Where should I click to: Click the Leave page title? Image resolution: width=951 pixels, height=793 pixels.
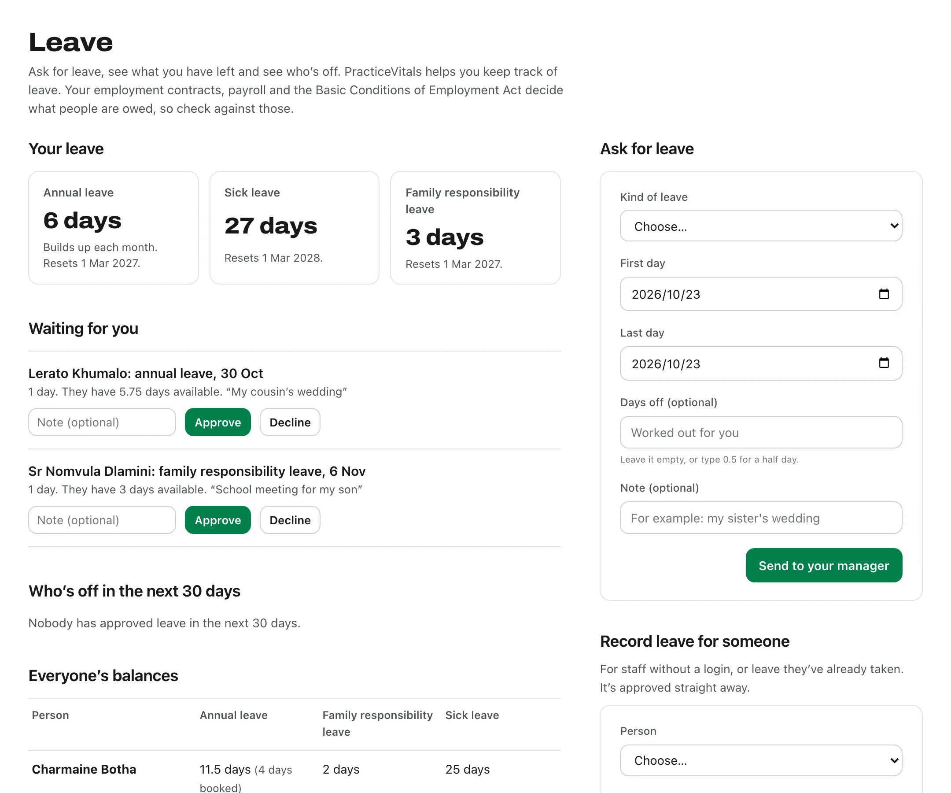[70, 43]
